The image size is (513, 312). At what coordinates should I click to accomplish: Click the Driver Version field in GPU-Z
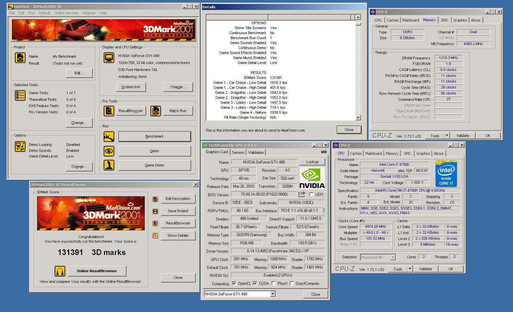tap(278, 251)
